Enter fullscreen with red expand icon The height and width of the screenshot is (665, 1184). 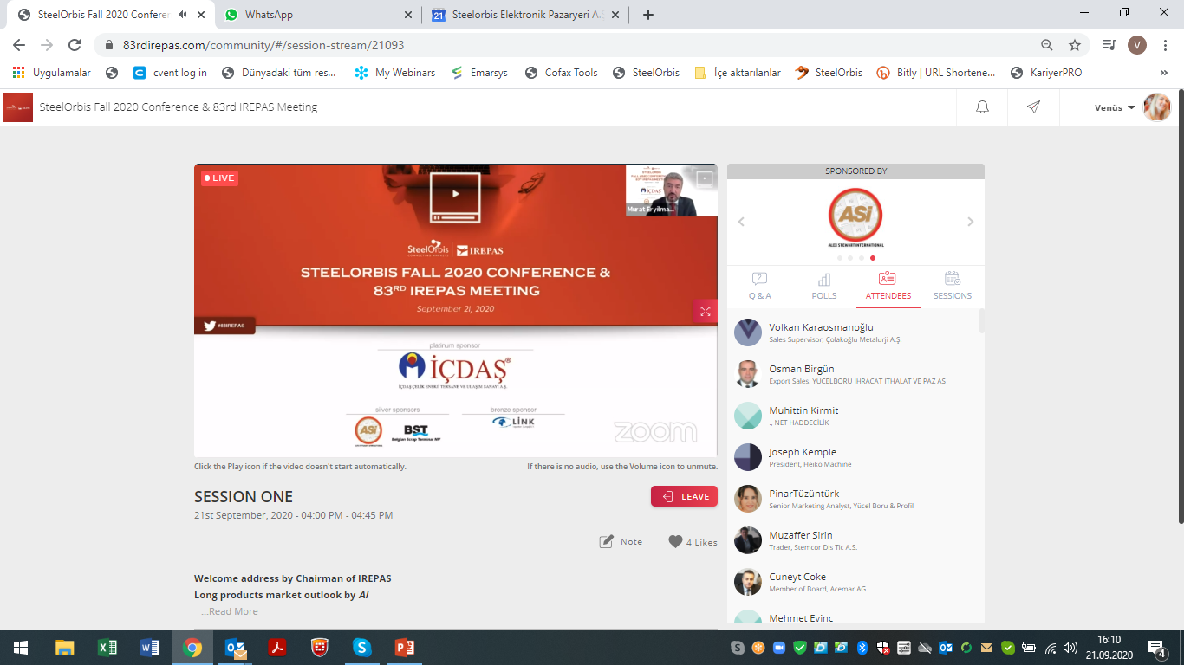705,311
